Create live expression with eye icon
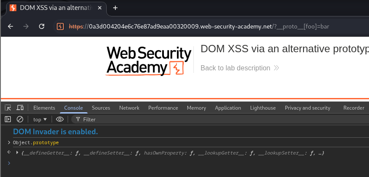 (60, 119)
